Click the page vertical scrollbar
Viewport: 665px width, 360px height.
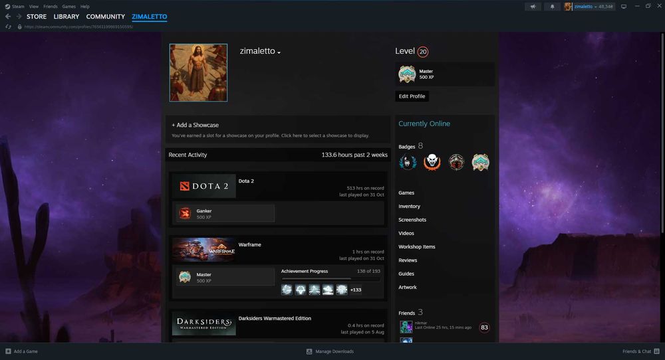click(662, 132)
